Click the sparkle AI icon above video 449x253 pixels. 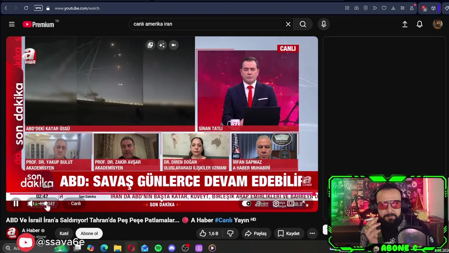(x=162, y=45)
